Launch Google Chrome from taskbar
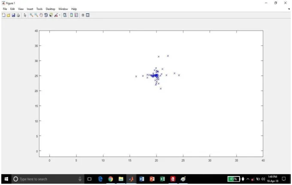This screenshot has height=185, width=292. (111, 179)
